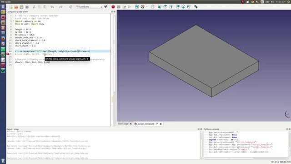Open the macros editor dialog icon
Viewport: 291px width, 164px height.
click(124, 7)
